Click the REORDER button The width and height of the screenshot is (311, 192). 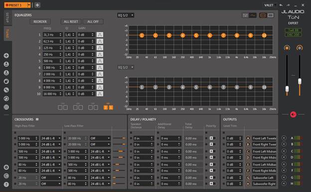click(x=40, y=21)
